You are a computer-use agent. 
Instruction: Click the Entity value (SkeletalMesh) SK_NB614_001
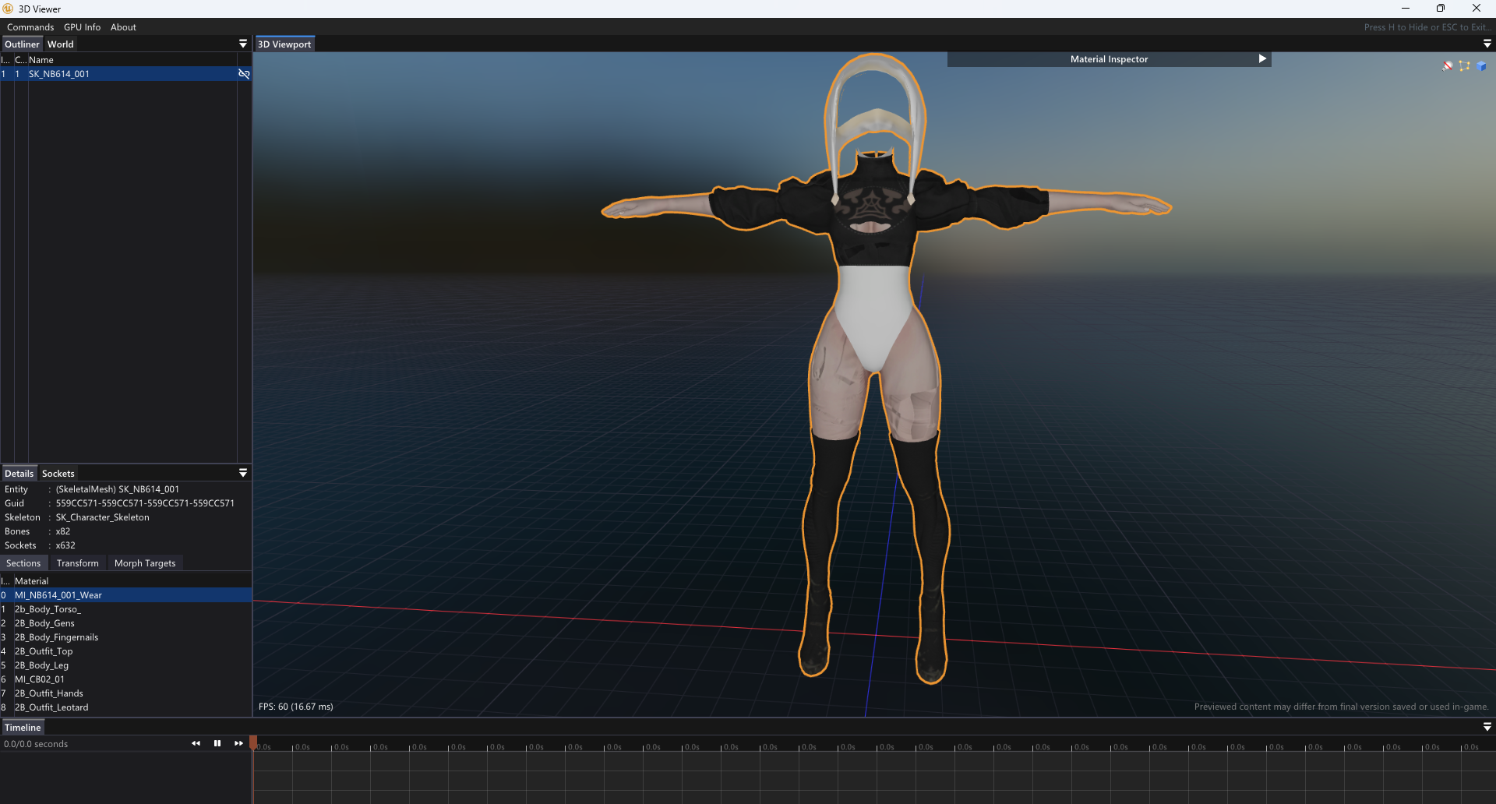click(x=117, y=489)
